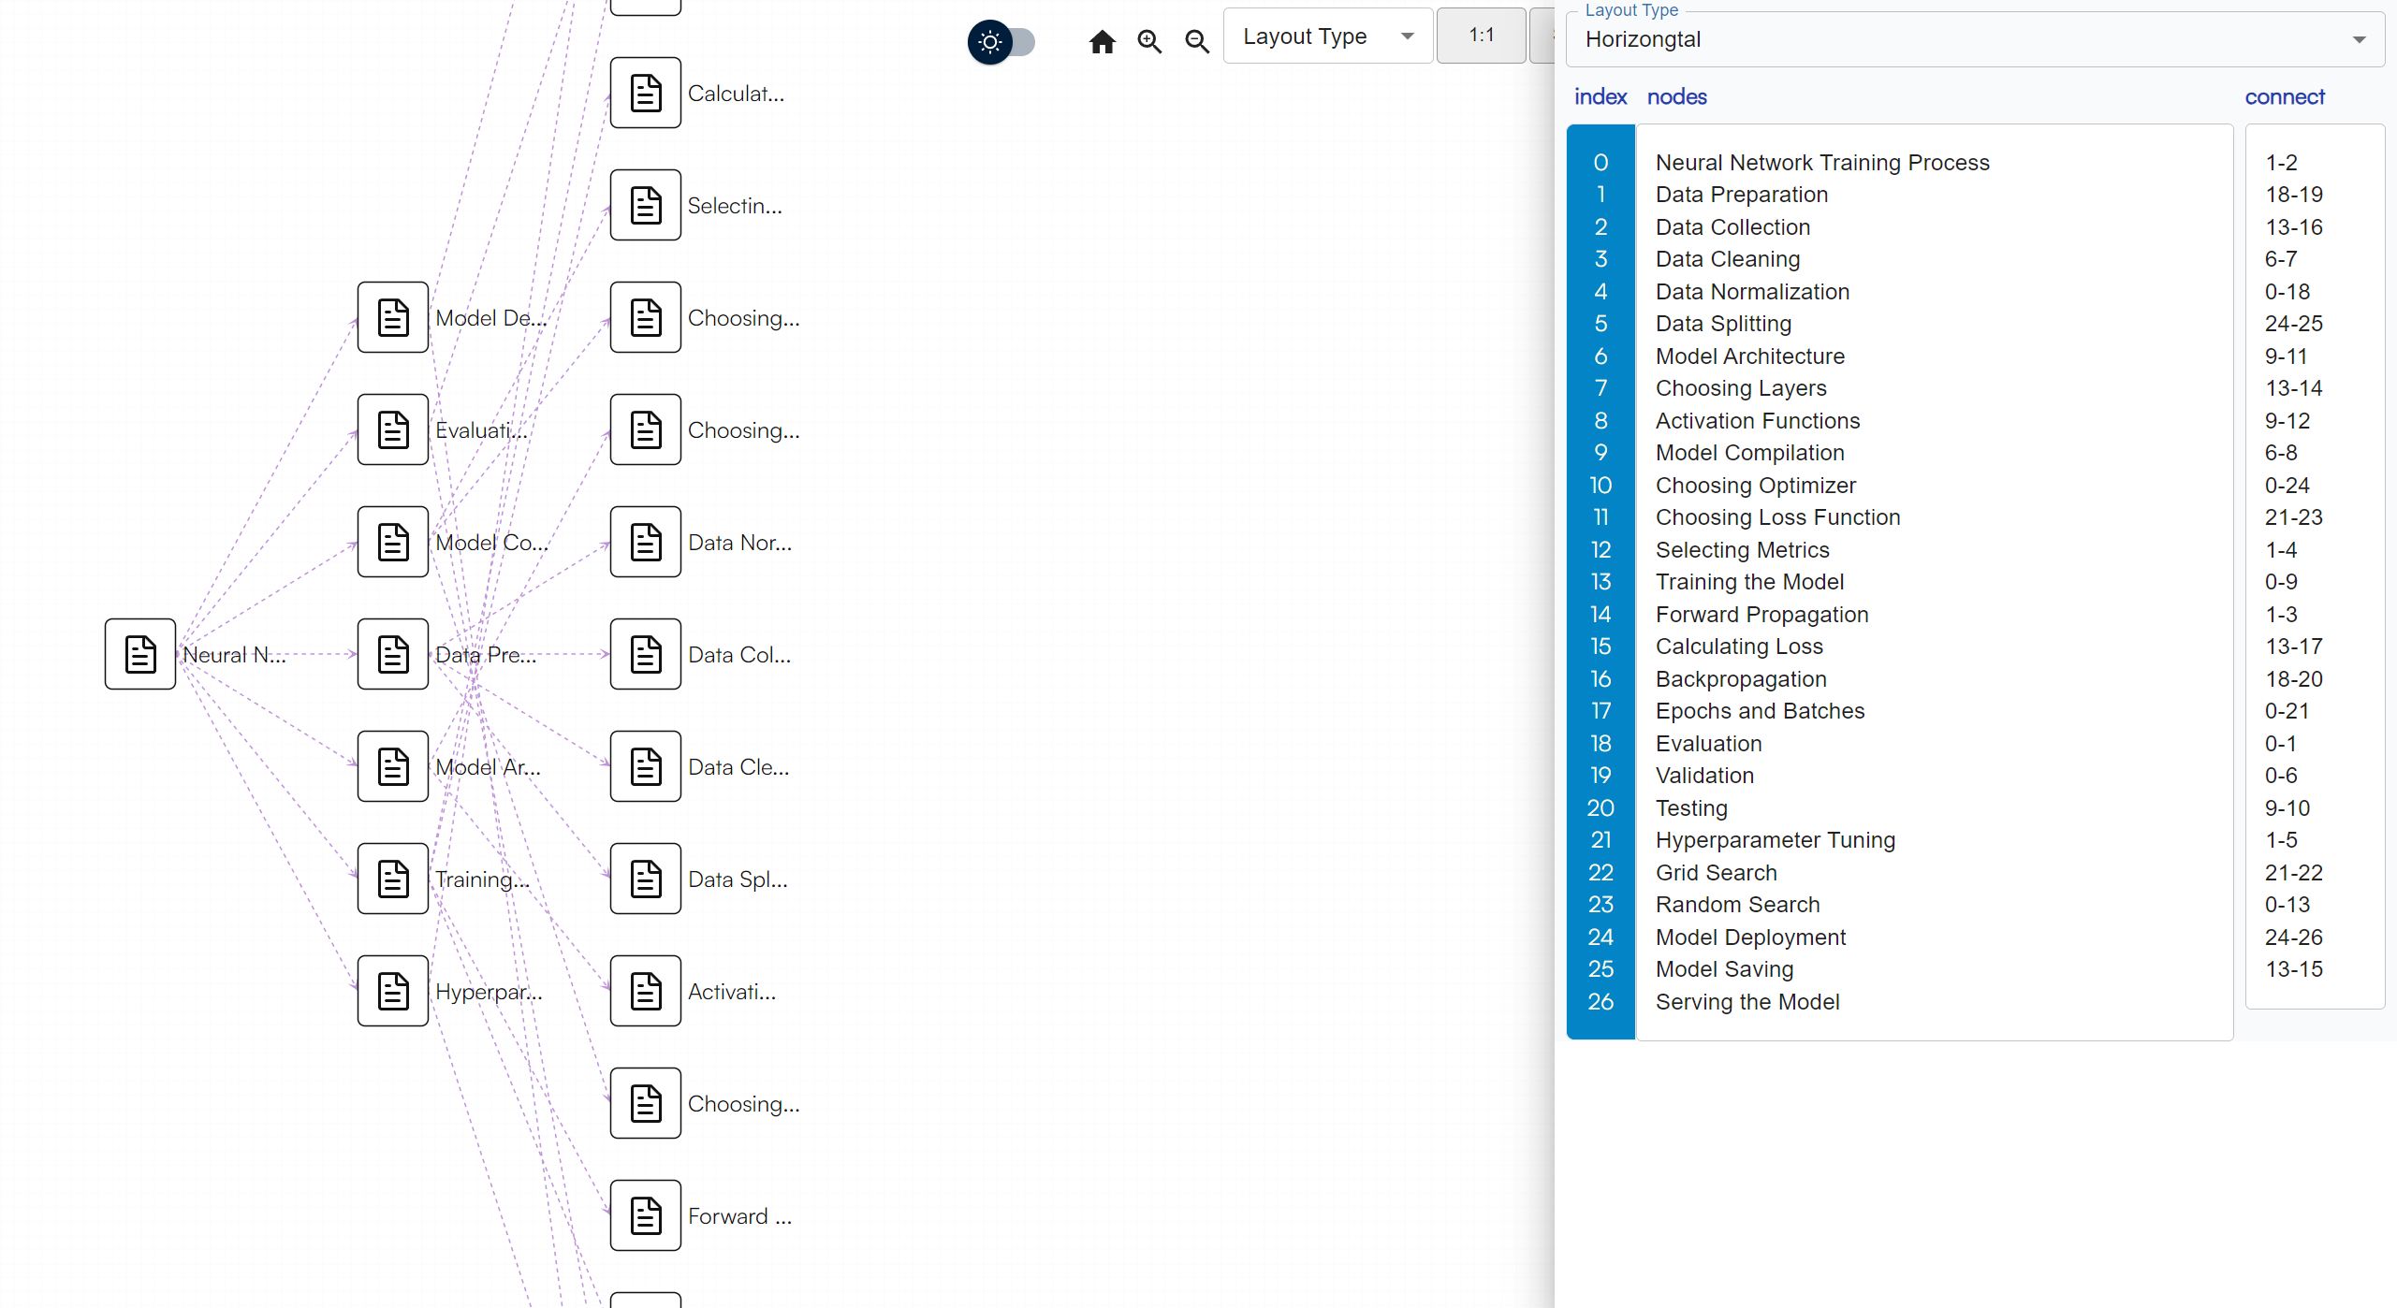Click the connect column header
The height and width of the screenshot is (1308, 2397).
(2284, 96)
